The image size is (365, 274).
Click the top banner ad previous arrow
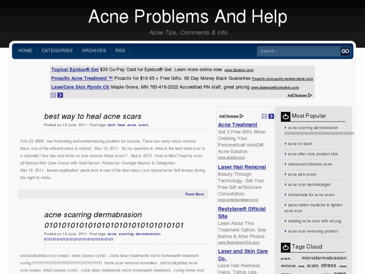(53, 95)
